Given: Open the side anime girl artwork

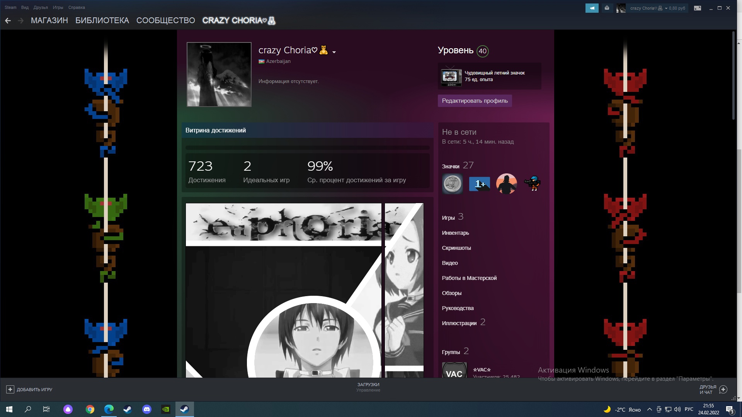Looking at the screenshot, I should pos(404,290).
